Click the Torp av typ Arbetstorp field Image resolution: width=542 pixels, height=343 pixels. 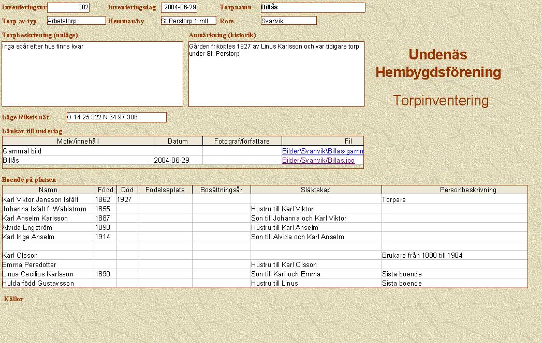click(76, 21)
